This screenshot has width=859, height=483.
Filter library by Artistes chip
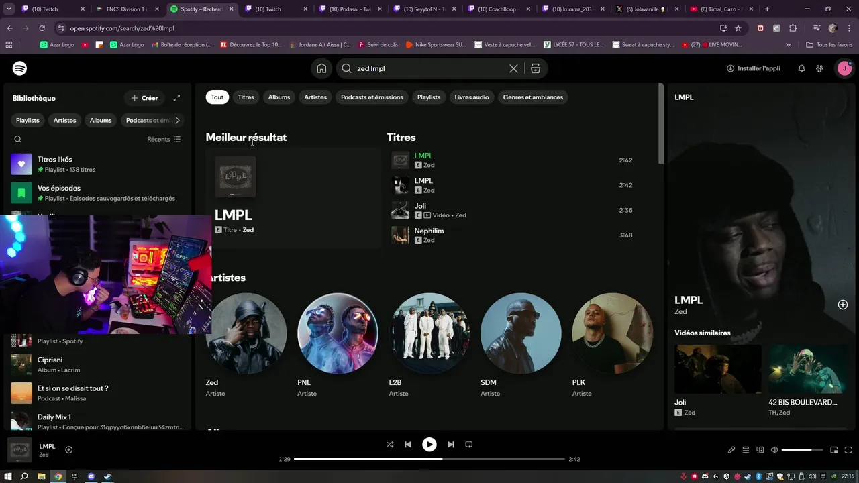[x=65, y=121]
